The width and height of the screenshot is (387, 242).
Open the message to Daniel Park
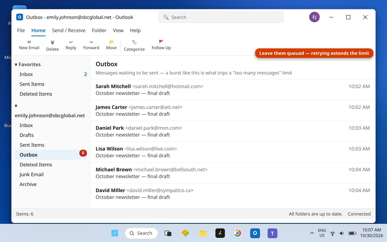click(233, 131)
